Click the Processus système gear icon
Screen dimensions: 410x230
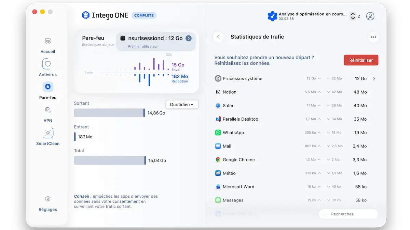point(218,78)
